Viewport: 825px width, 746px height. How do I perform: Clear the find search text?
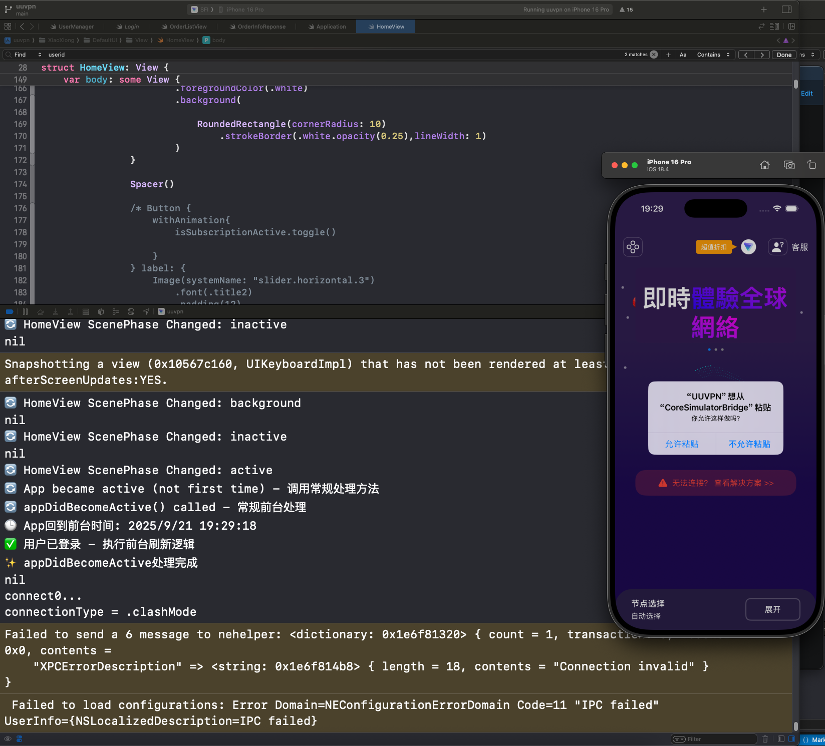point(654,55)
